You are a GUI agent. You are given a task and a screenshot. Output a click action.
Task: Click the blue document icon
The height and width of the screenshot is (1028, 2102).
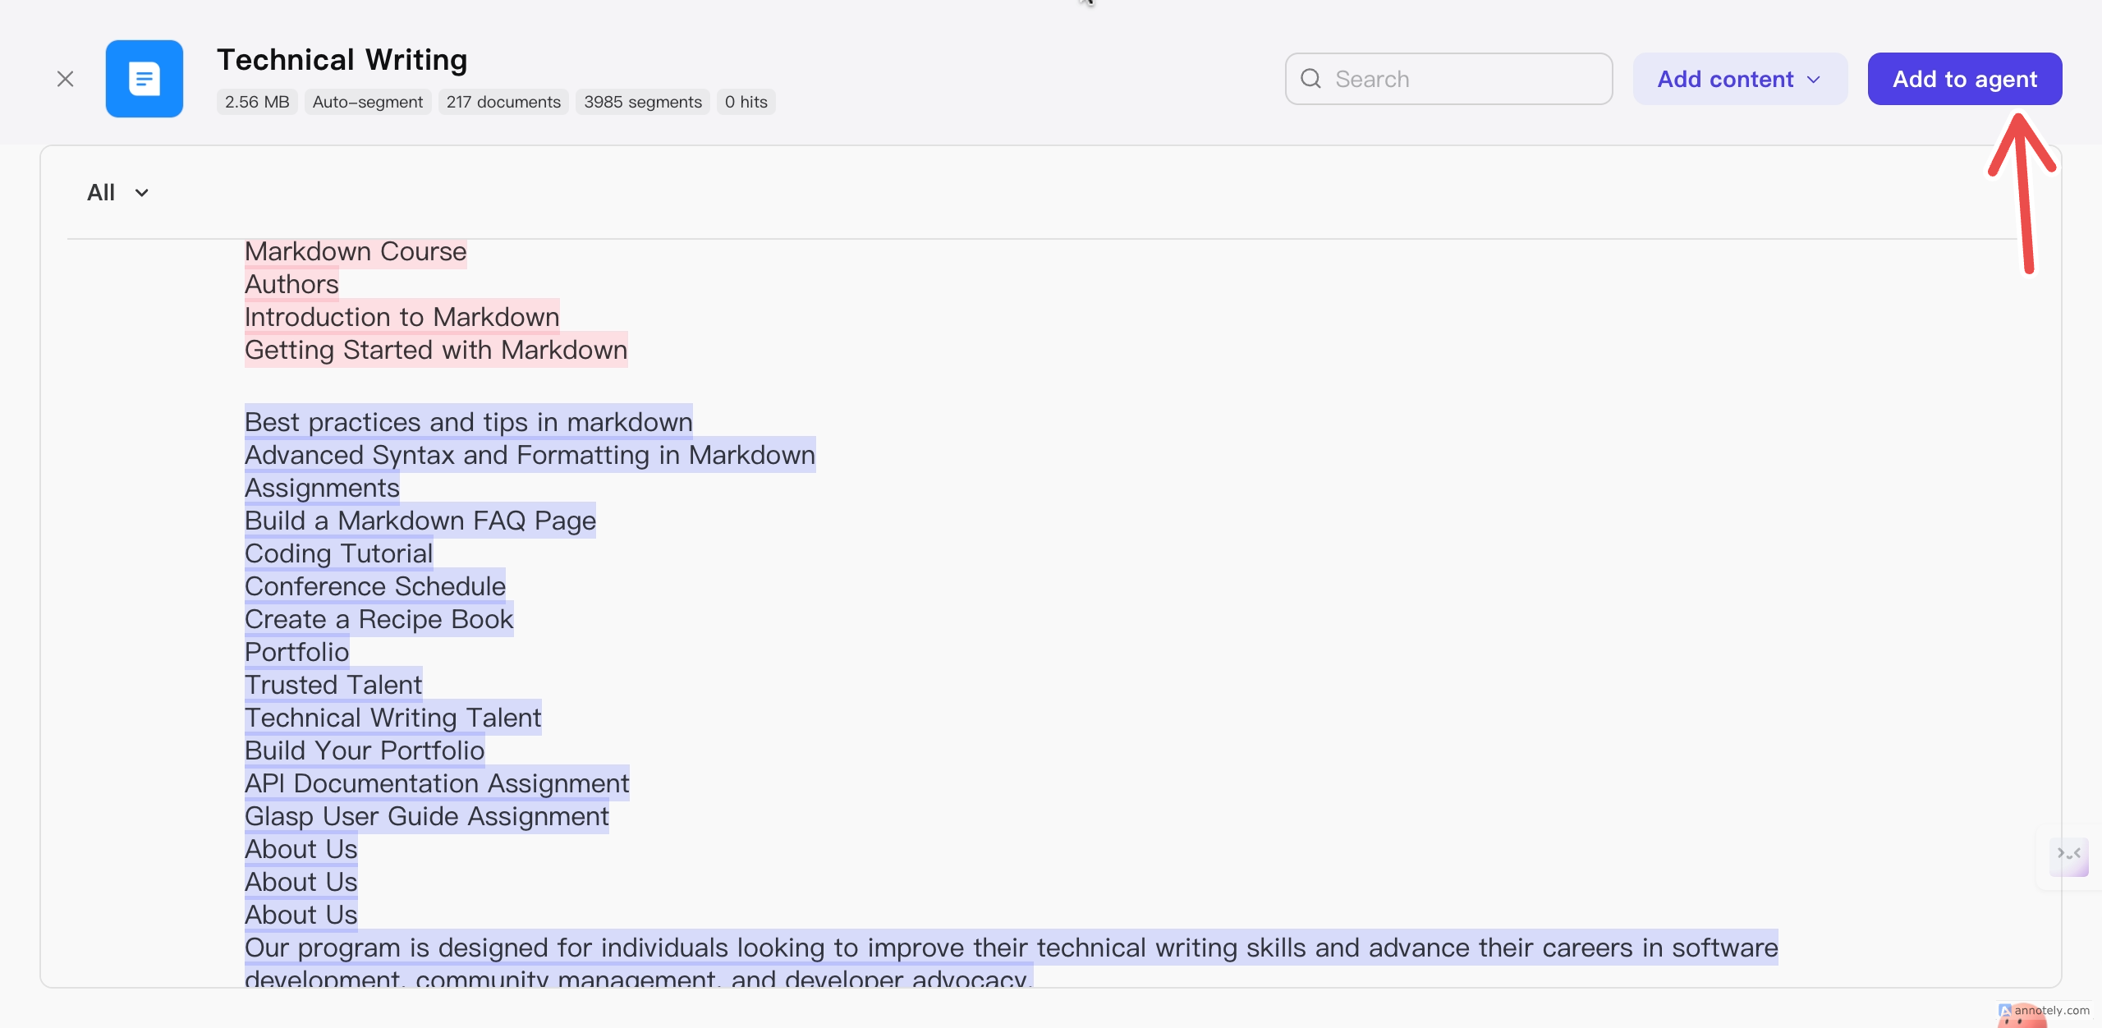click(x=145, y=79)
